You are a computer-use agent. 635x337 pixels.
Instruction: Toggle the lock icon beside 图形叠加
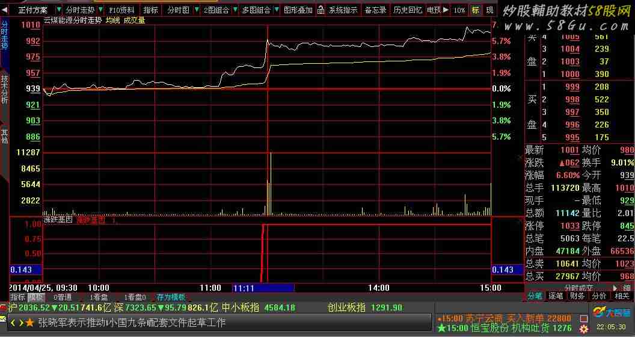321,10
